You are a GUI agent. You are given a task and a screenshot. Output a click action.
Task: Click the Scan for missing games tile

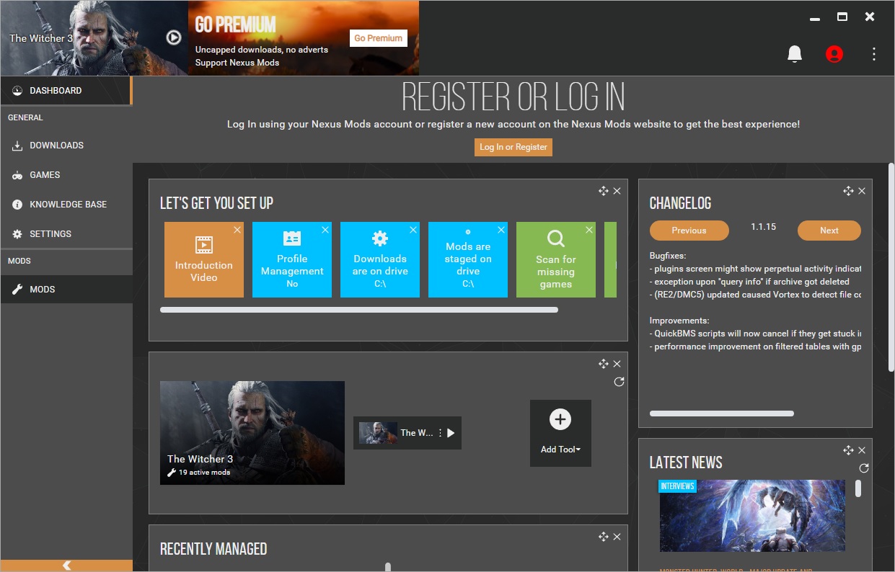556,259
